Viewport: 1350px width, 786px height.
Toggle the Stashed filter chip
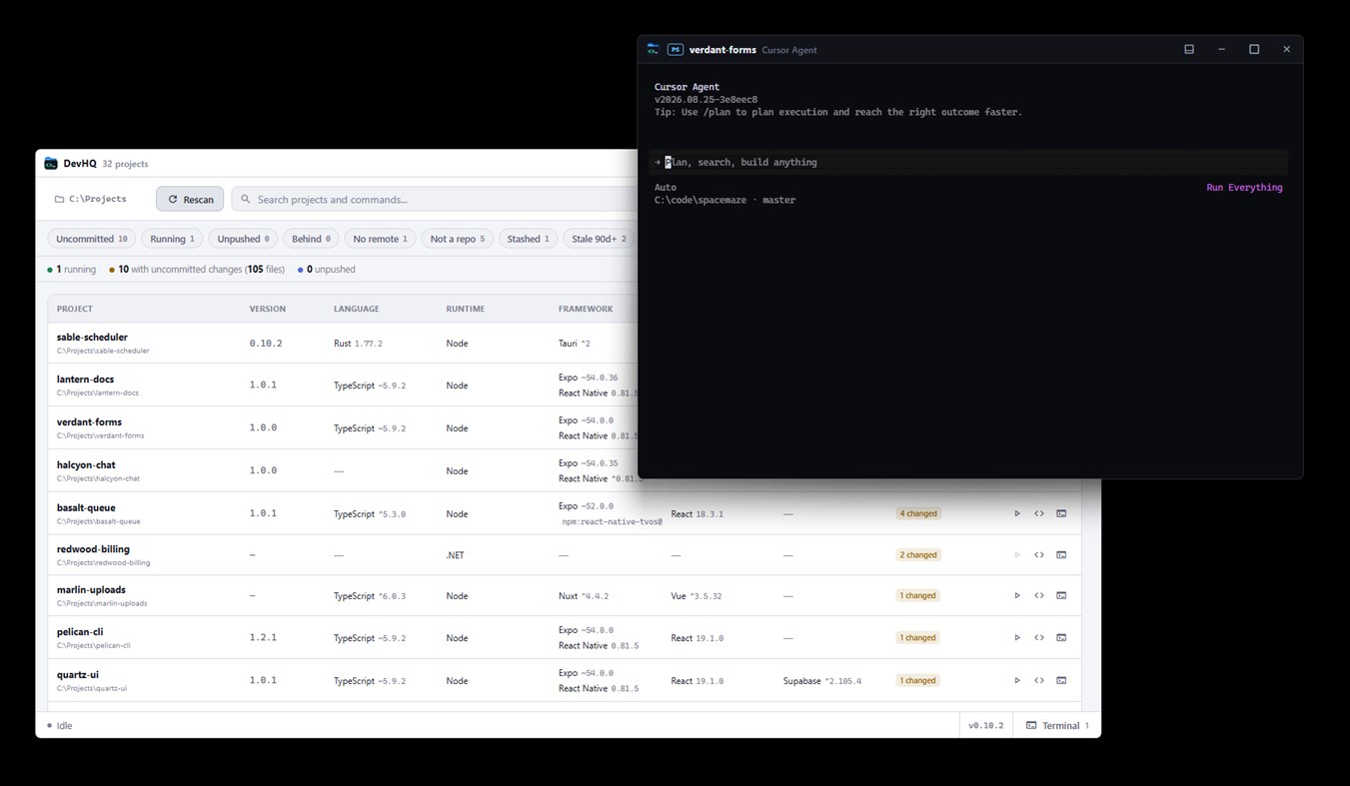pos(528,239)
